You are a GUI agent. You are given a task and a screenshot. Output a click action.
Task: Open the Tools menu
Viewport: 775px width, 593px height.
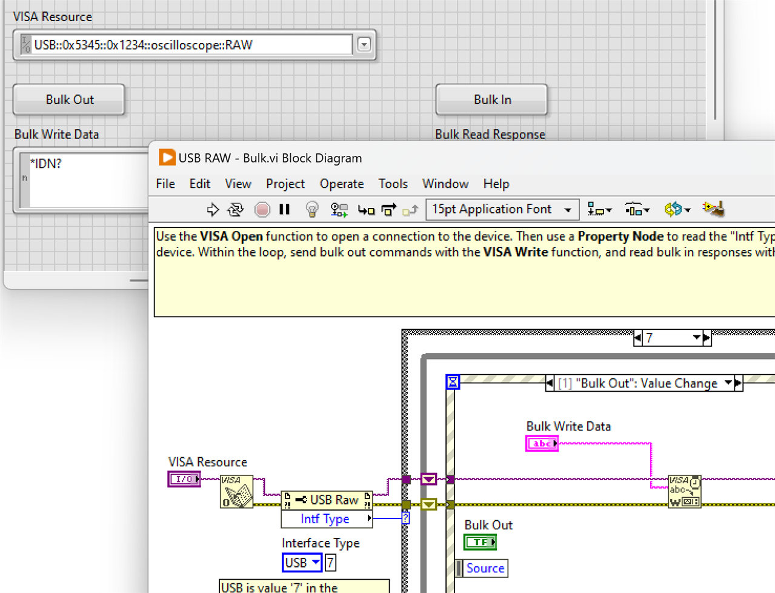coord(393,184)
